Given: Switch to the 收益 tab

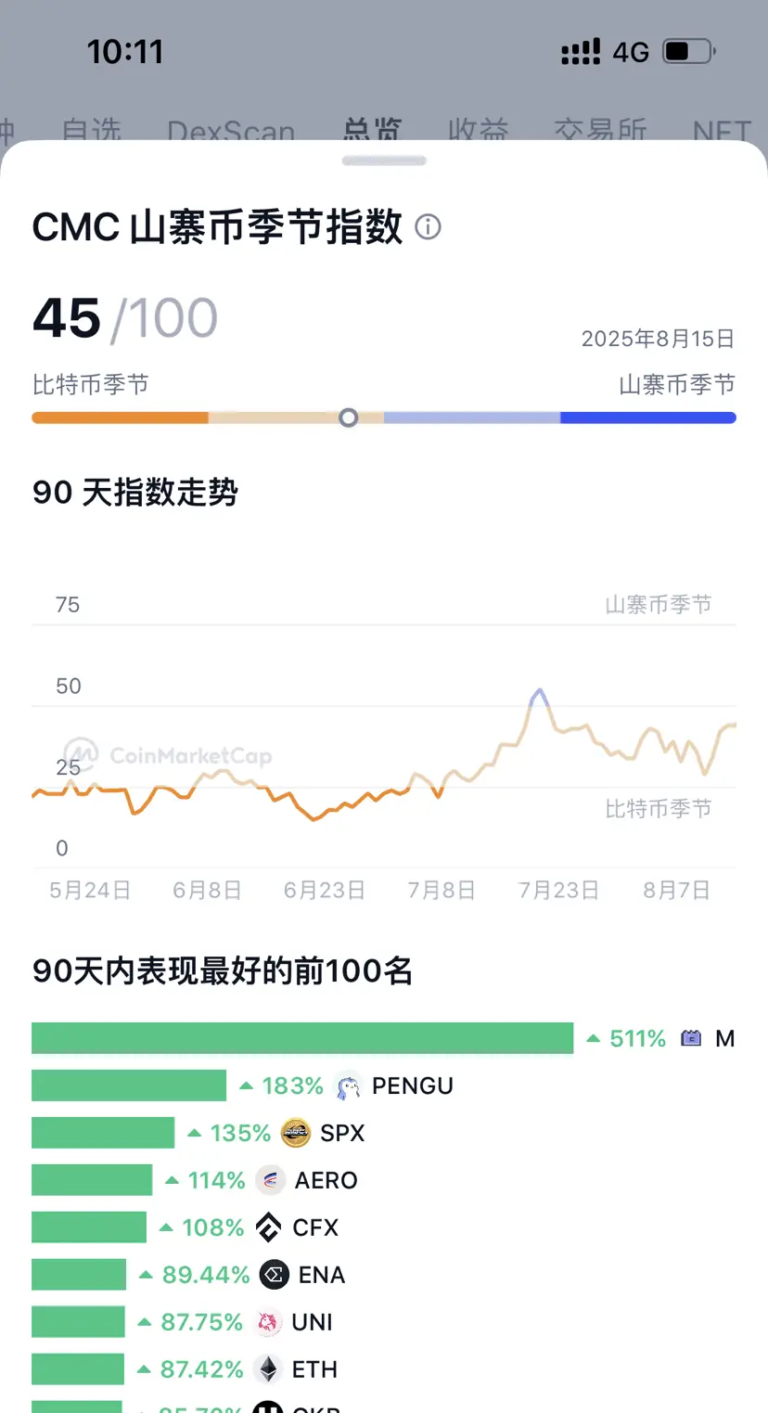Looking at the screenshot, I should (x=478, y=131).
